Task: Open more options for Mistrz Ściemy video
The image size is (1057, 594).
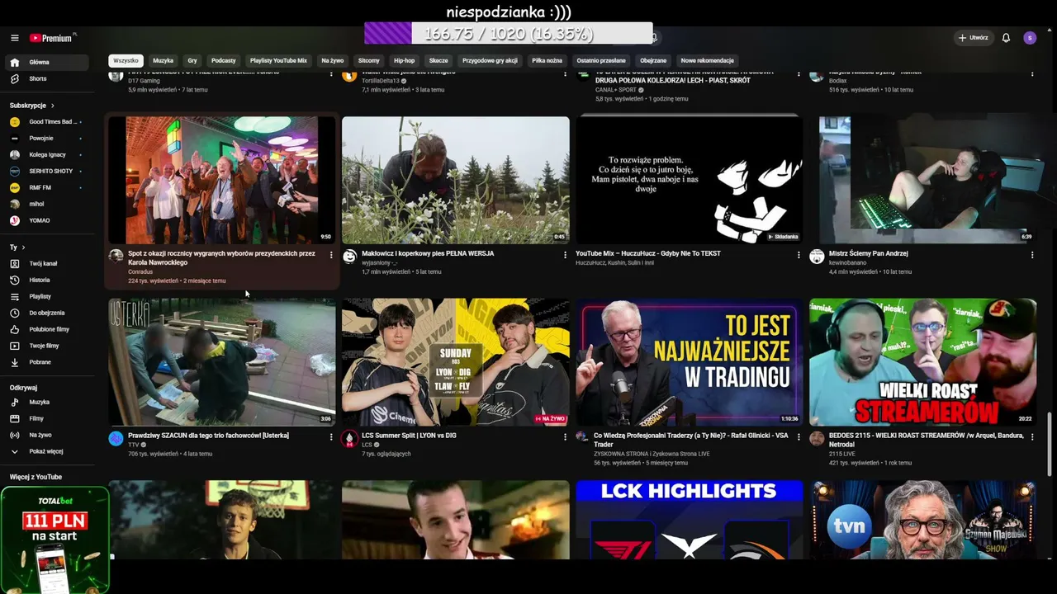Action: click(x=1032, y=256)
